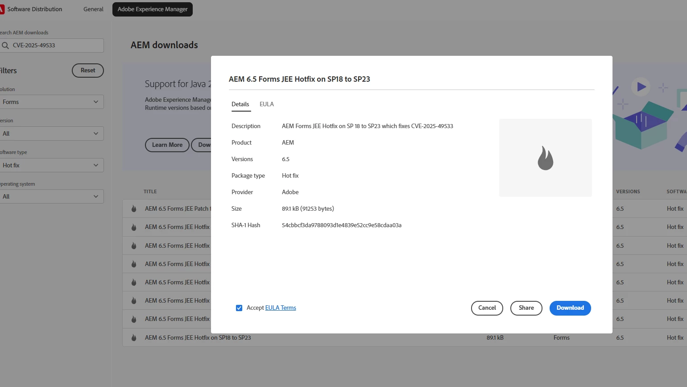This screenshot has width=687, height=387.
Task: Click the size value 89.1 kB (91253 bytes)
Action: pyautogui.click(x=308, y=209)
